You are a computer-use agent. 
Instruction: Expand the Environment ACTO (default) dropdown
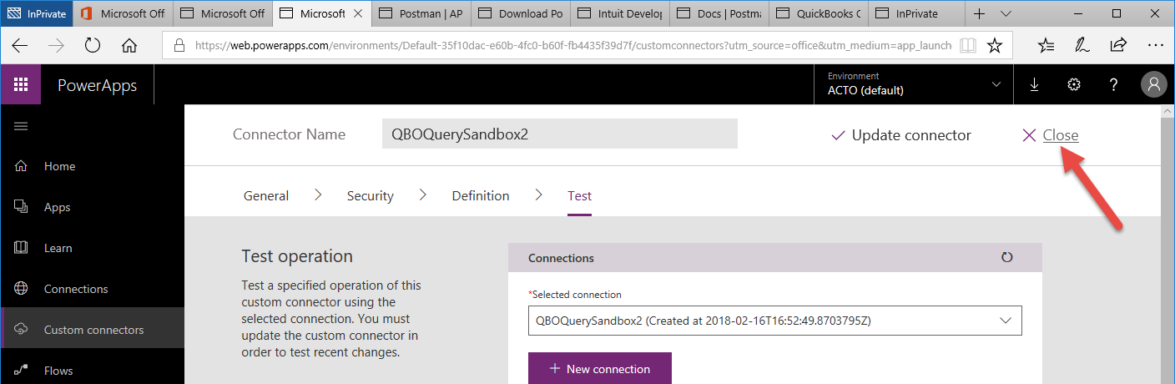tap(914, 84)
